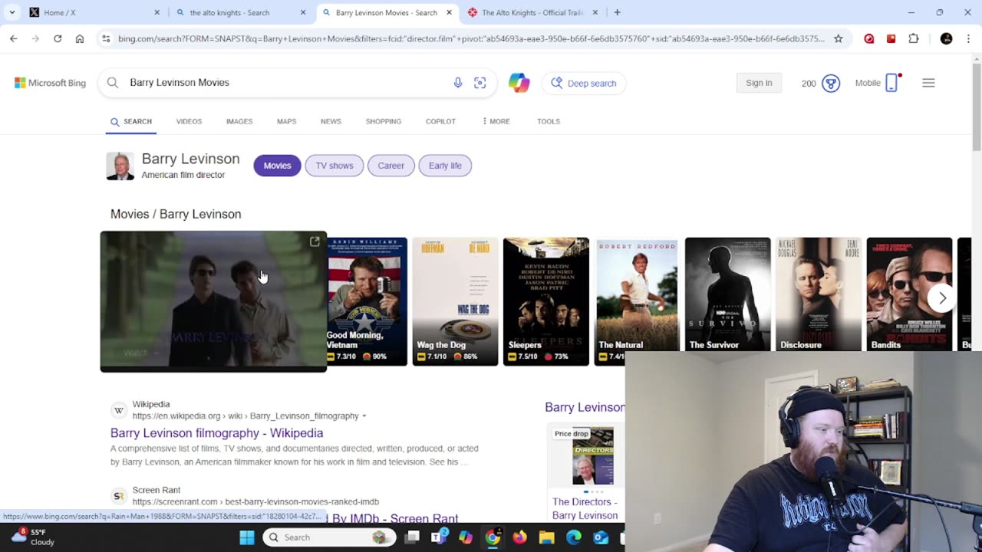Expand the MORE search options
982x552 pixels.
point(496,121)
